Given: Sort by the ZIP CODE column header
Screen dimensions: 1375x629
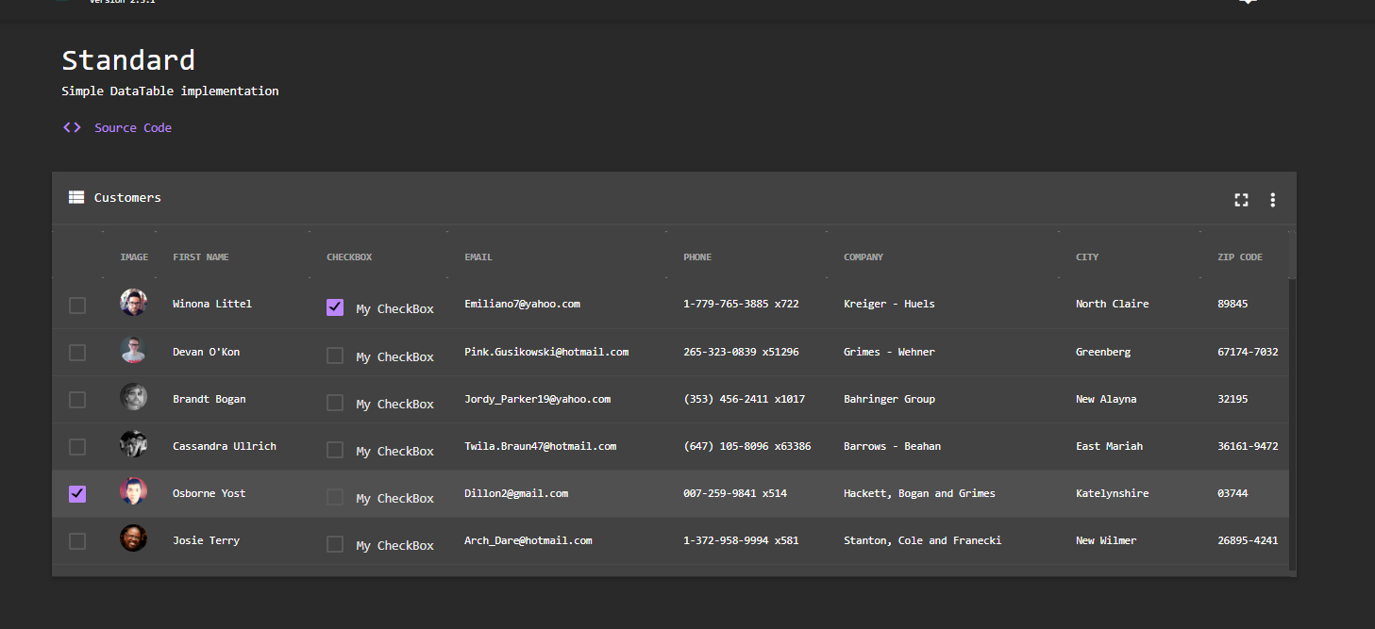Looking at the screenshot, I should point(1240,257).
